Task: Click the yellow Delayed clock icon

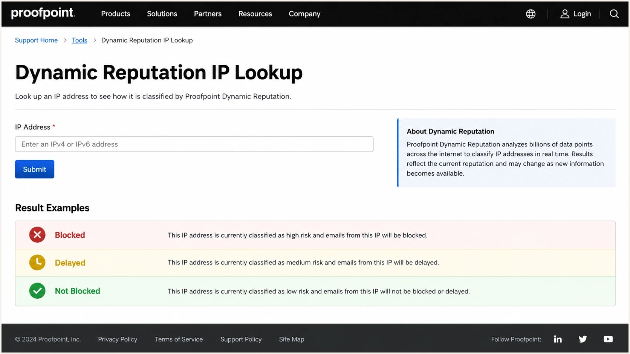Action: click(37, 263)
